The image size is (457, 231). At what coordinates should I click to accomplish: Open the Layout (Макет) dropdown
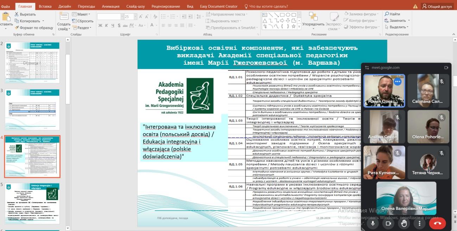[81, 14]
